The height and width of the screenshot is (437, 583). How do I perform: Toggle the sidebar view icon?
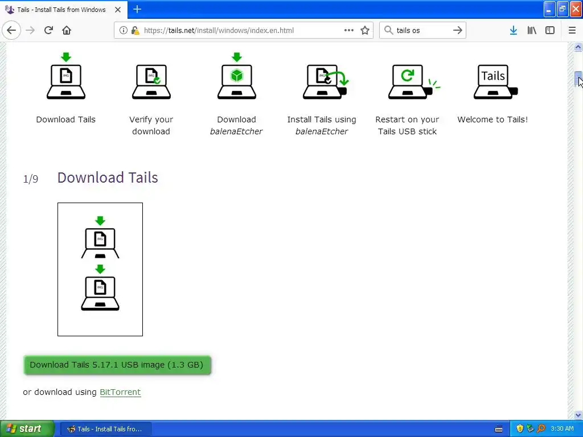[550, 30]
